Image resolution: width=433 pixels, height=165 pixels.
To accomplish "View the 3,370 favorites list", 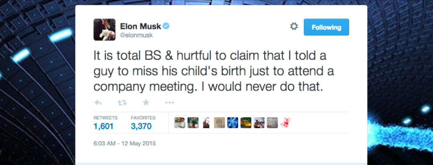I will [x=141, y=126].
